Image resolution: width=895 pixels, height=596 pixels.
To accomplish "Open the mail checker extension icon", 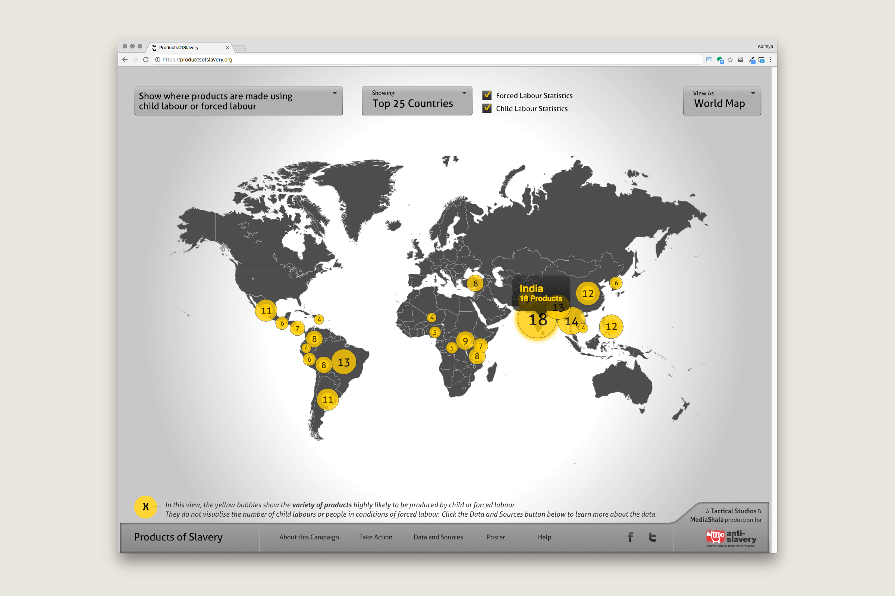I will (x=741, y=60).
